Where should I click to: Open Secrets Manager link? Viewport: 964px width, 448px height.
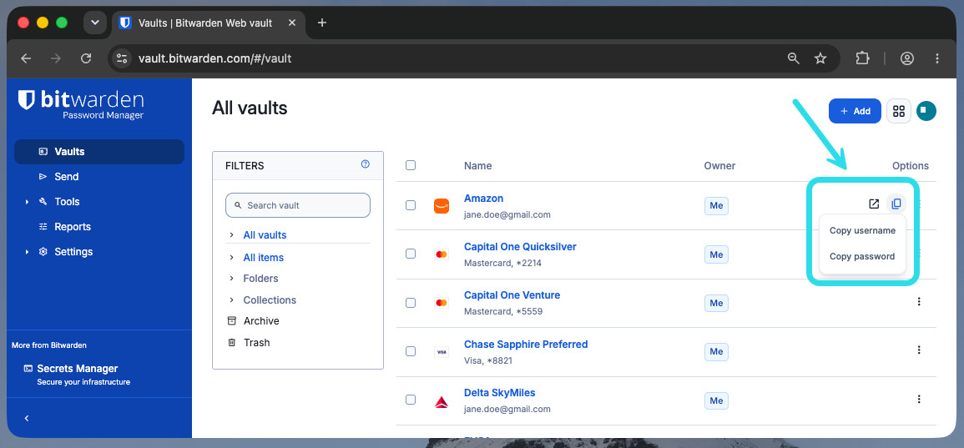tap(78, 369)
